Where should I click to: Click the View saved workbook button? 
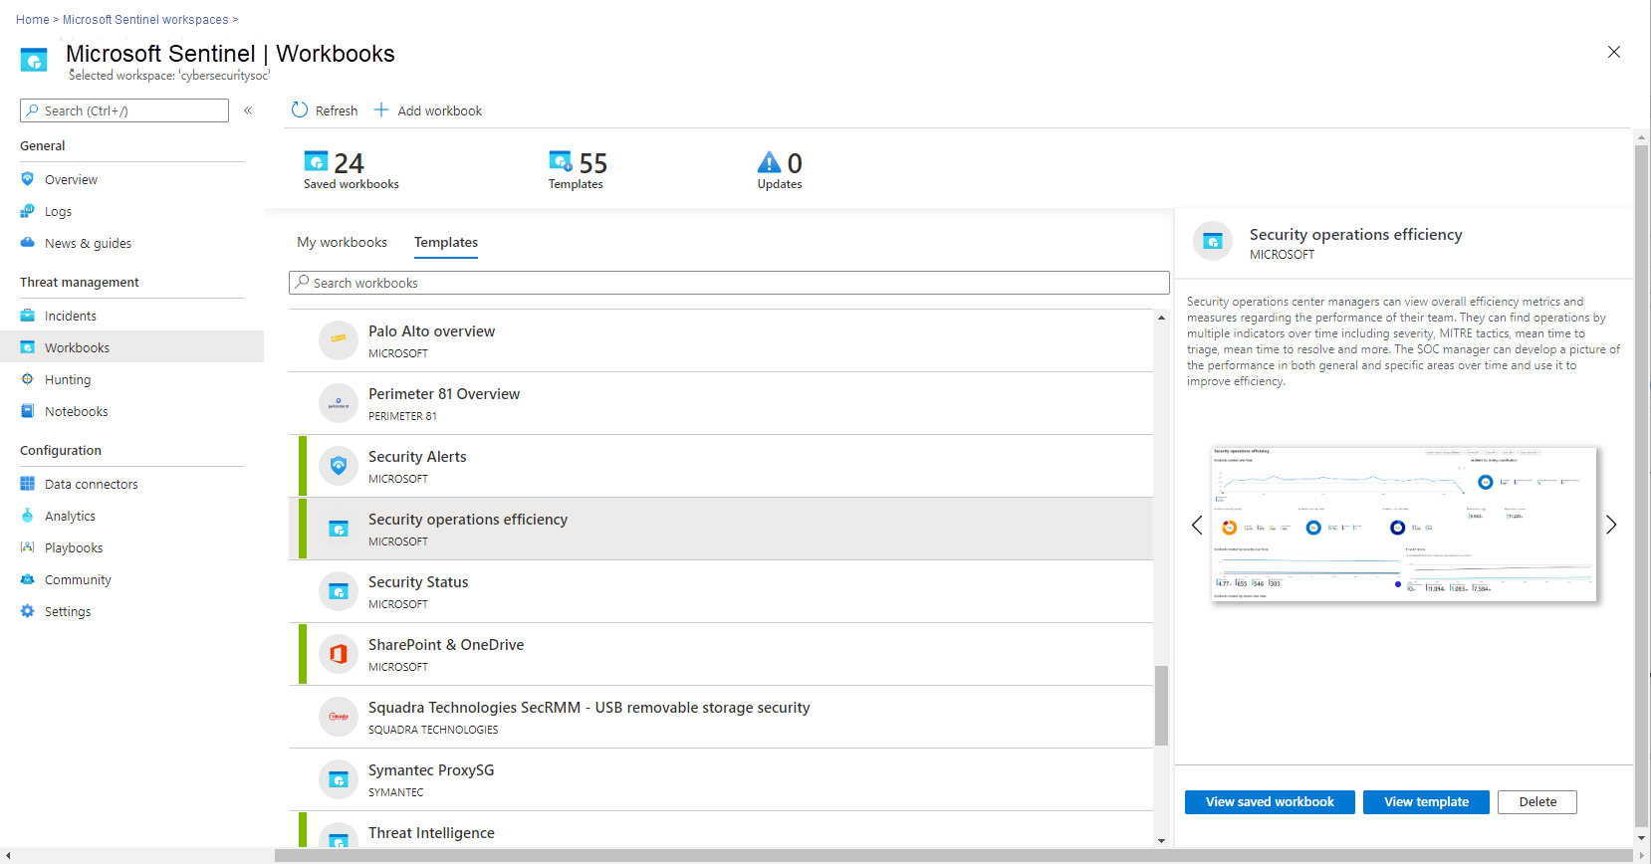[1270, 802]
